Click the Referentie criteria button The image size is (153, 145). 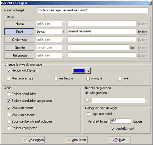tap(19, 55)
